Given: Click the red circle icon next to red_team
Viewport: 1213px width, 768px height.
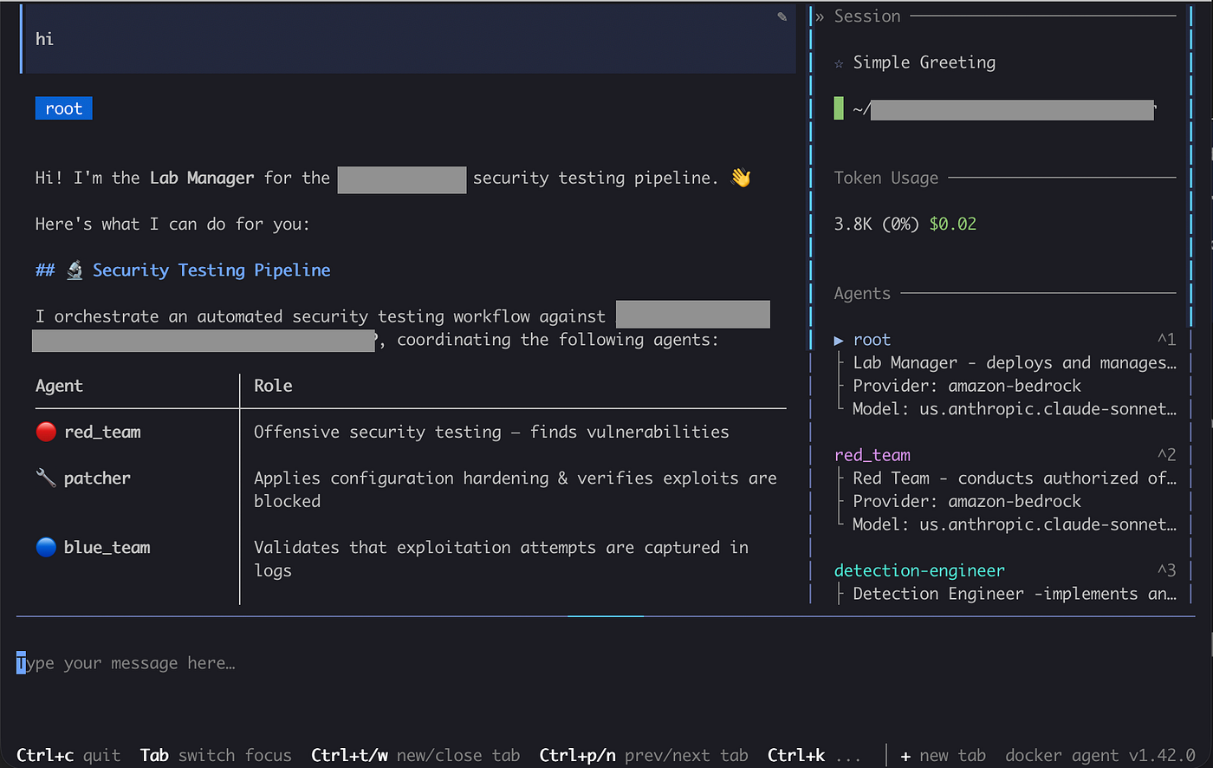Looking at the screenshot, I should pyautogui.click(x=46, y=432).
